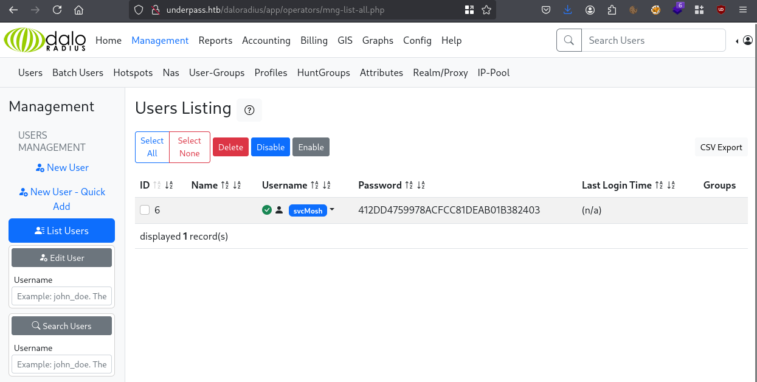
Task: Click the help question mark icon
Action: 249,110
